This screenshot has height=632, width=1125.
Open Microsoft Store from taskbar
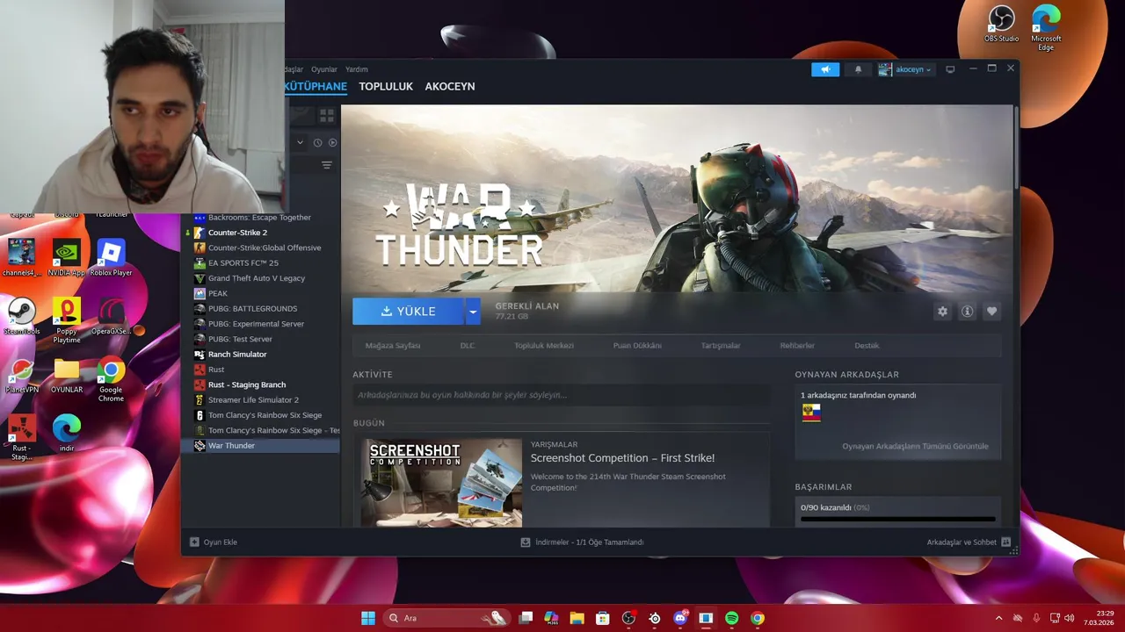coord(603,618)
